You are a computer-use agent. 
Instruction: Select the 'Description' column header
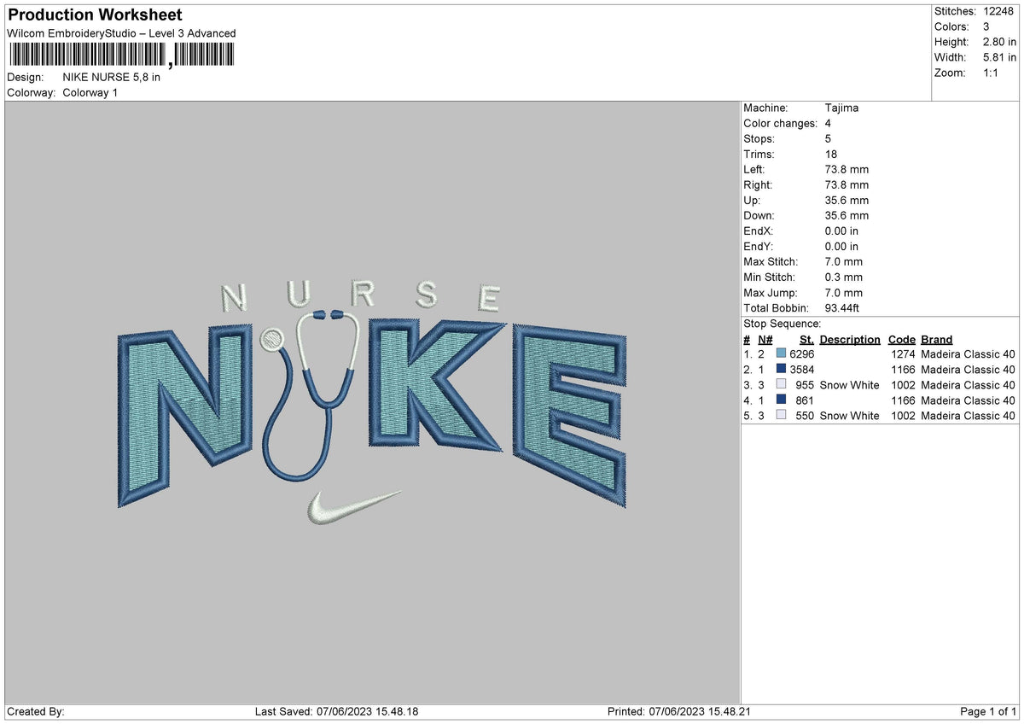pyautogui.click(x=850, y=339)
